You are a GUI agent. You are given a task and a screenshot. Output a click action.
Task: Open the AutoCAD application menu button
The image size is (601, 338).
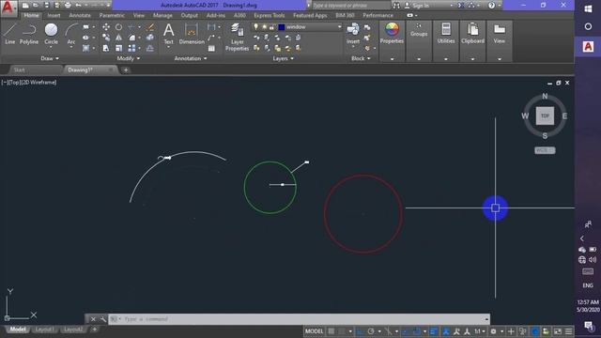click(x=8, y=8)
